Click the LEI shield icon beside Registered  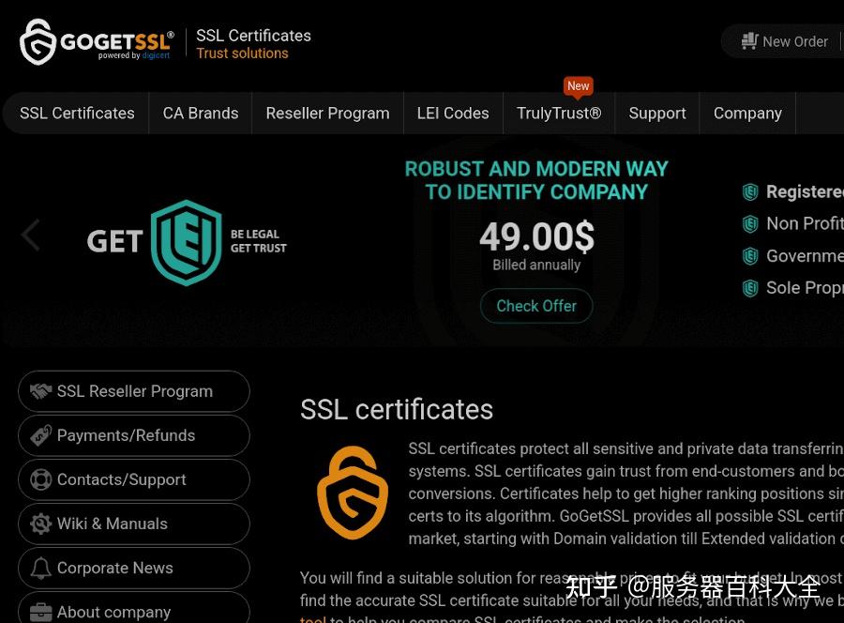(x=751, y=191)
